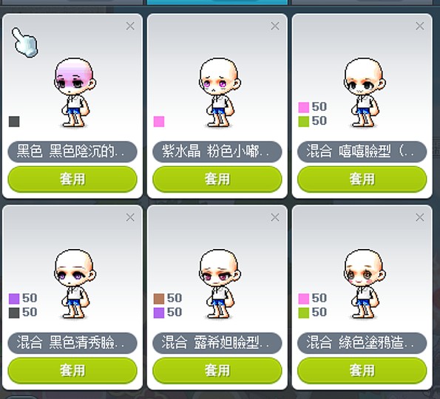The width and height of the screenshot is (440, 399).
Task: Remove the 紫水晶 粉色小嘟 card with X
Action: point(275,26)
